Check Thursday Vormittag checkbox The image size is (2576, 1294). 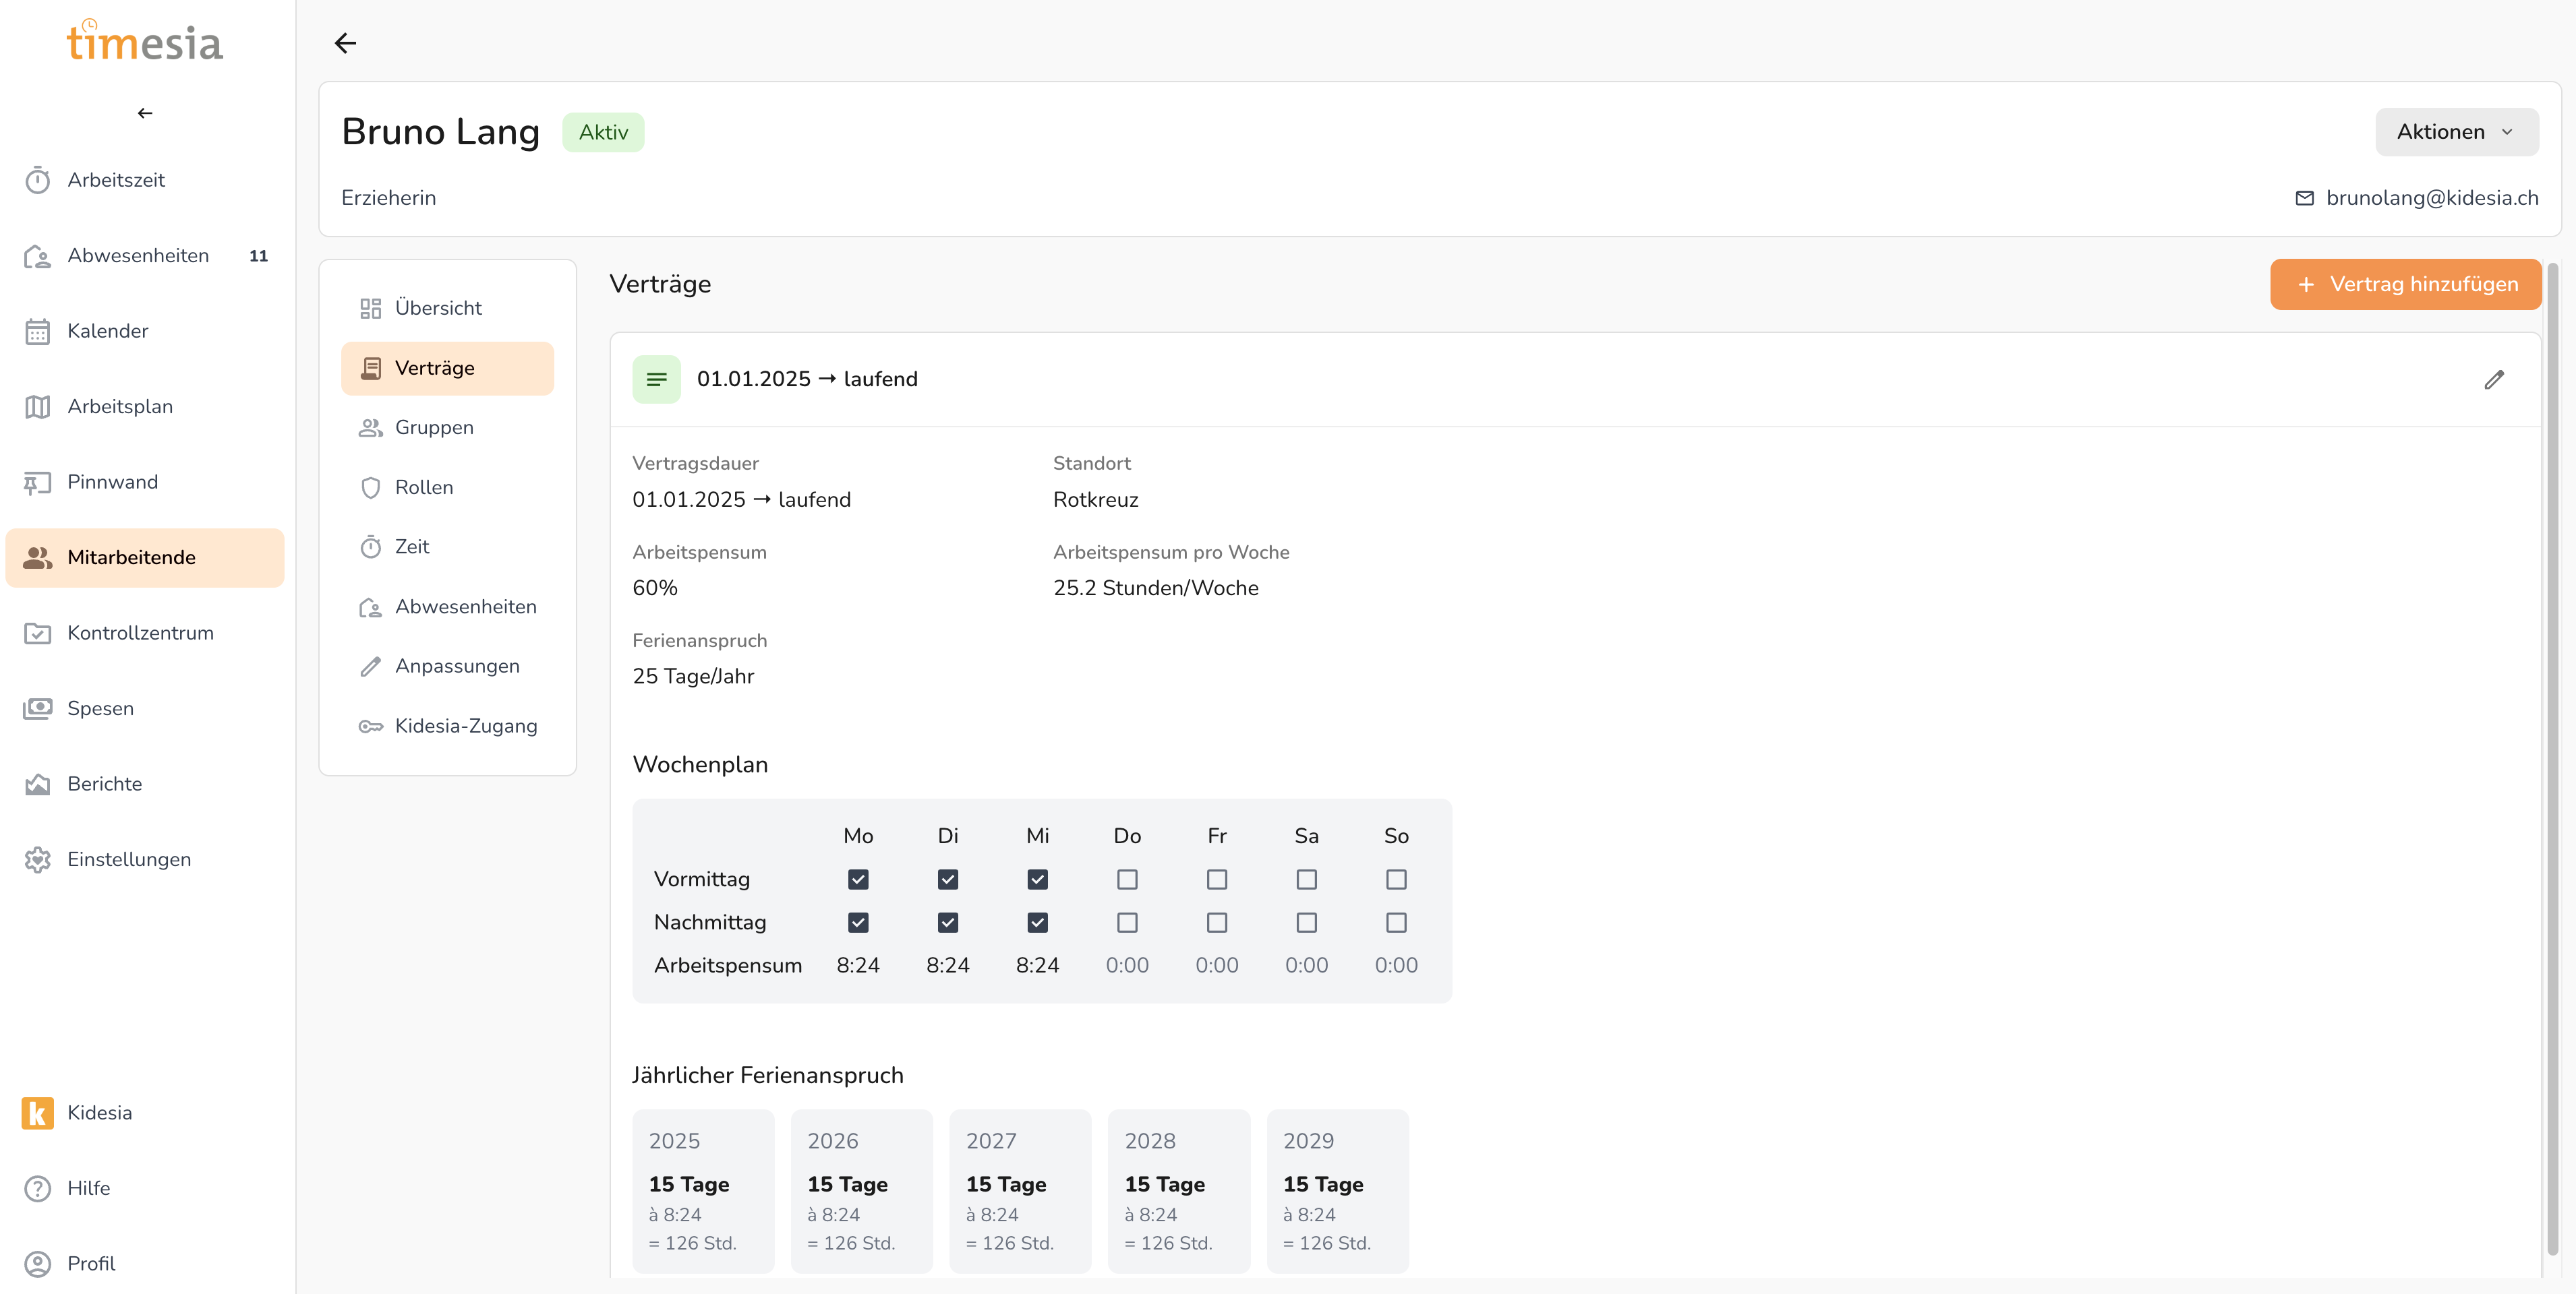point(1127,880)
